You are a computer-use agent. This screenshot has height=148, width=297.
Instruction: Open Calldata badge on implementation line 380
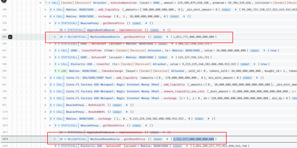(154, 30)
